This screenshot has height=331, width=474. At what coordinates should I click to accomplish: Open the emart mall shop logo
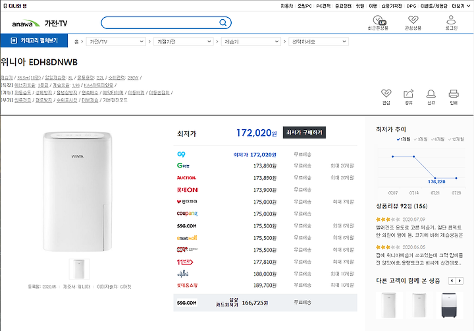tap(187, 238)
